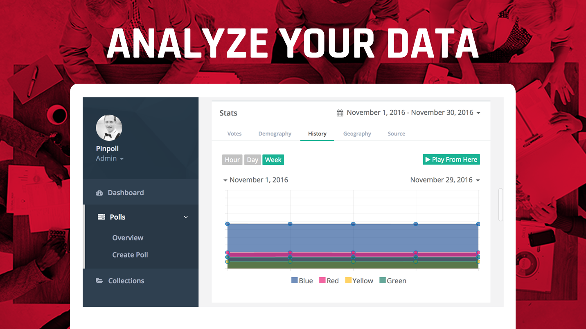Screen dimensions: 586x329
Task: Click the page vertical scrollbar handle
Action: [500, 205]
